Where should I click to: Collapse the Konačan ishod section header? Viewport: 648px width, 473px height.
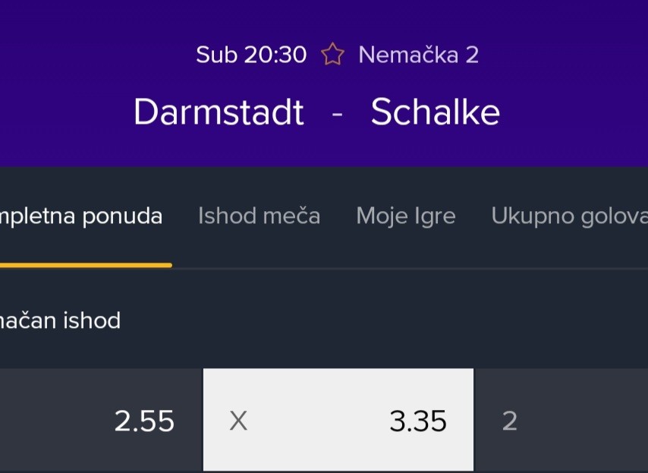[x=61, y=320]
